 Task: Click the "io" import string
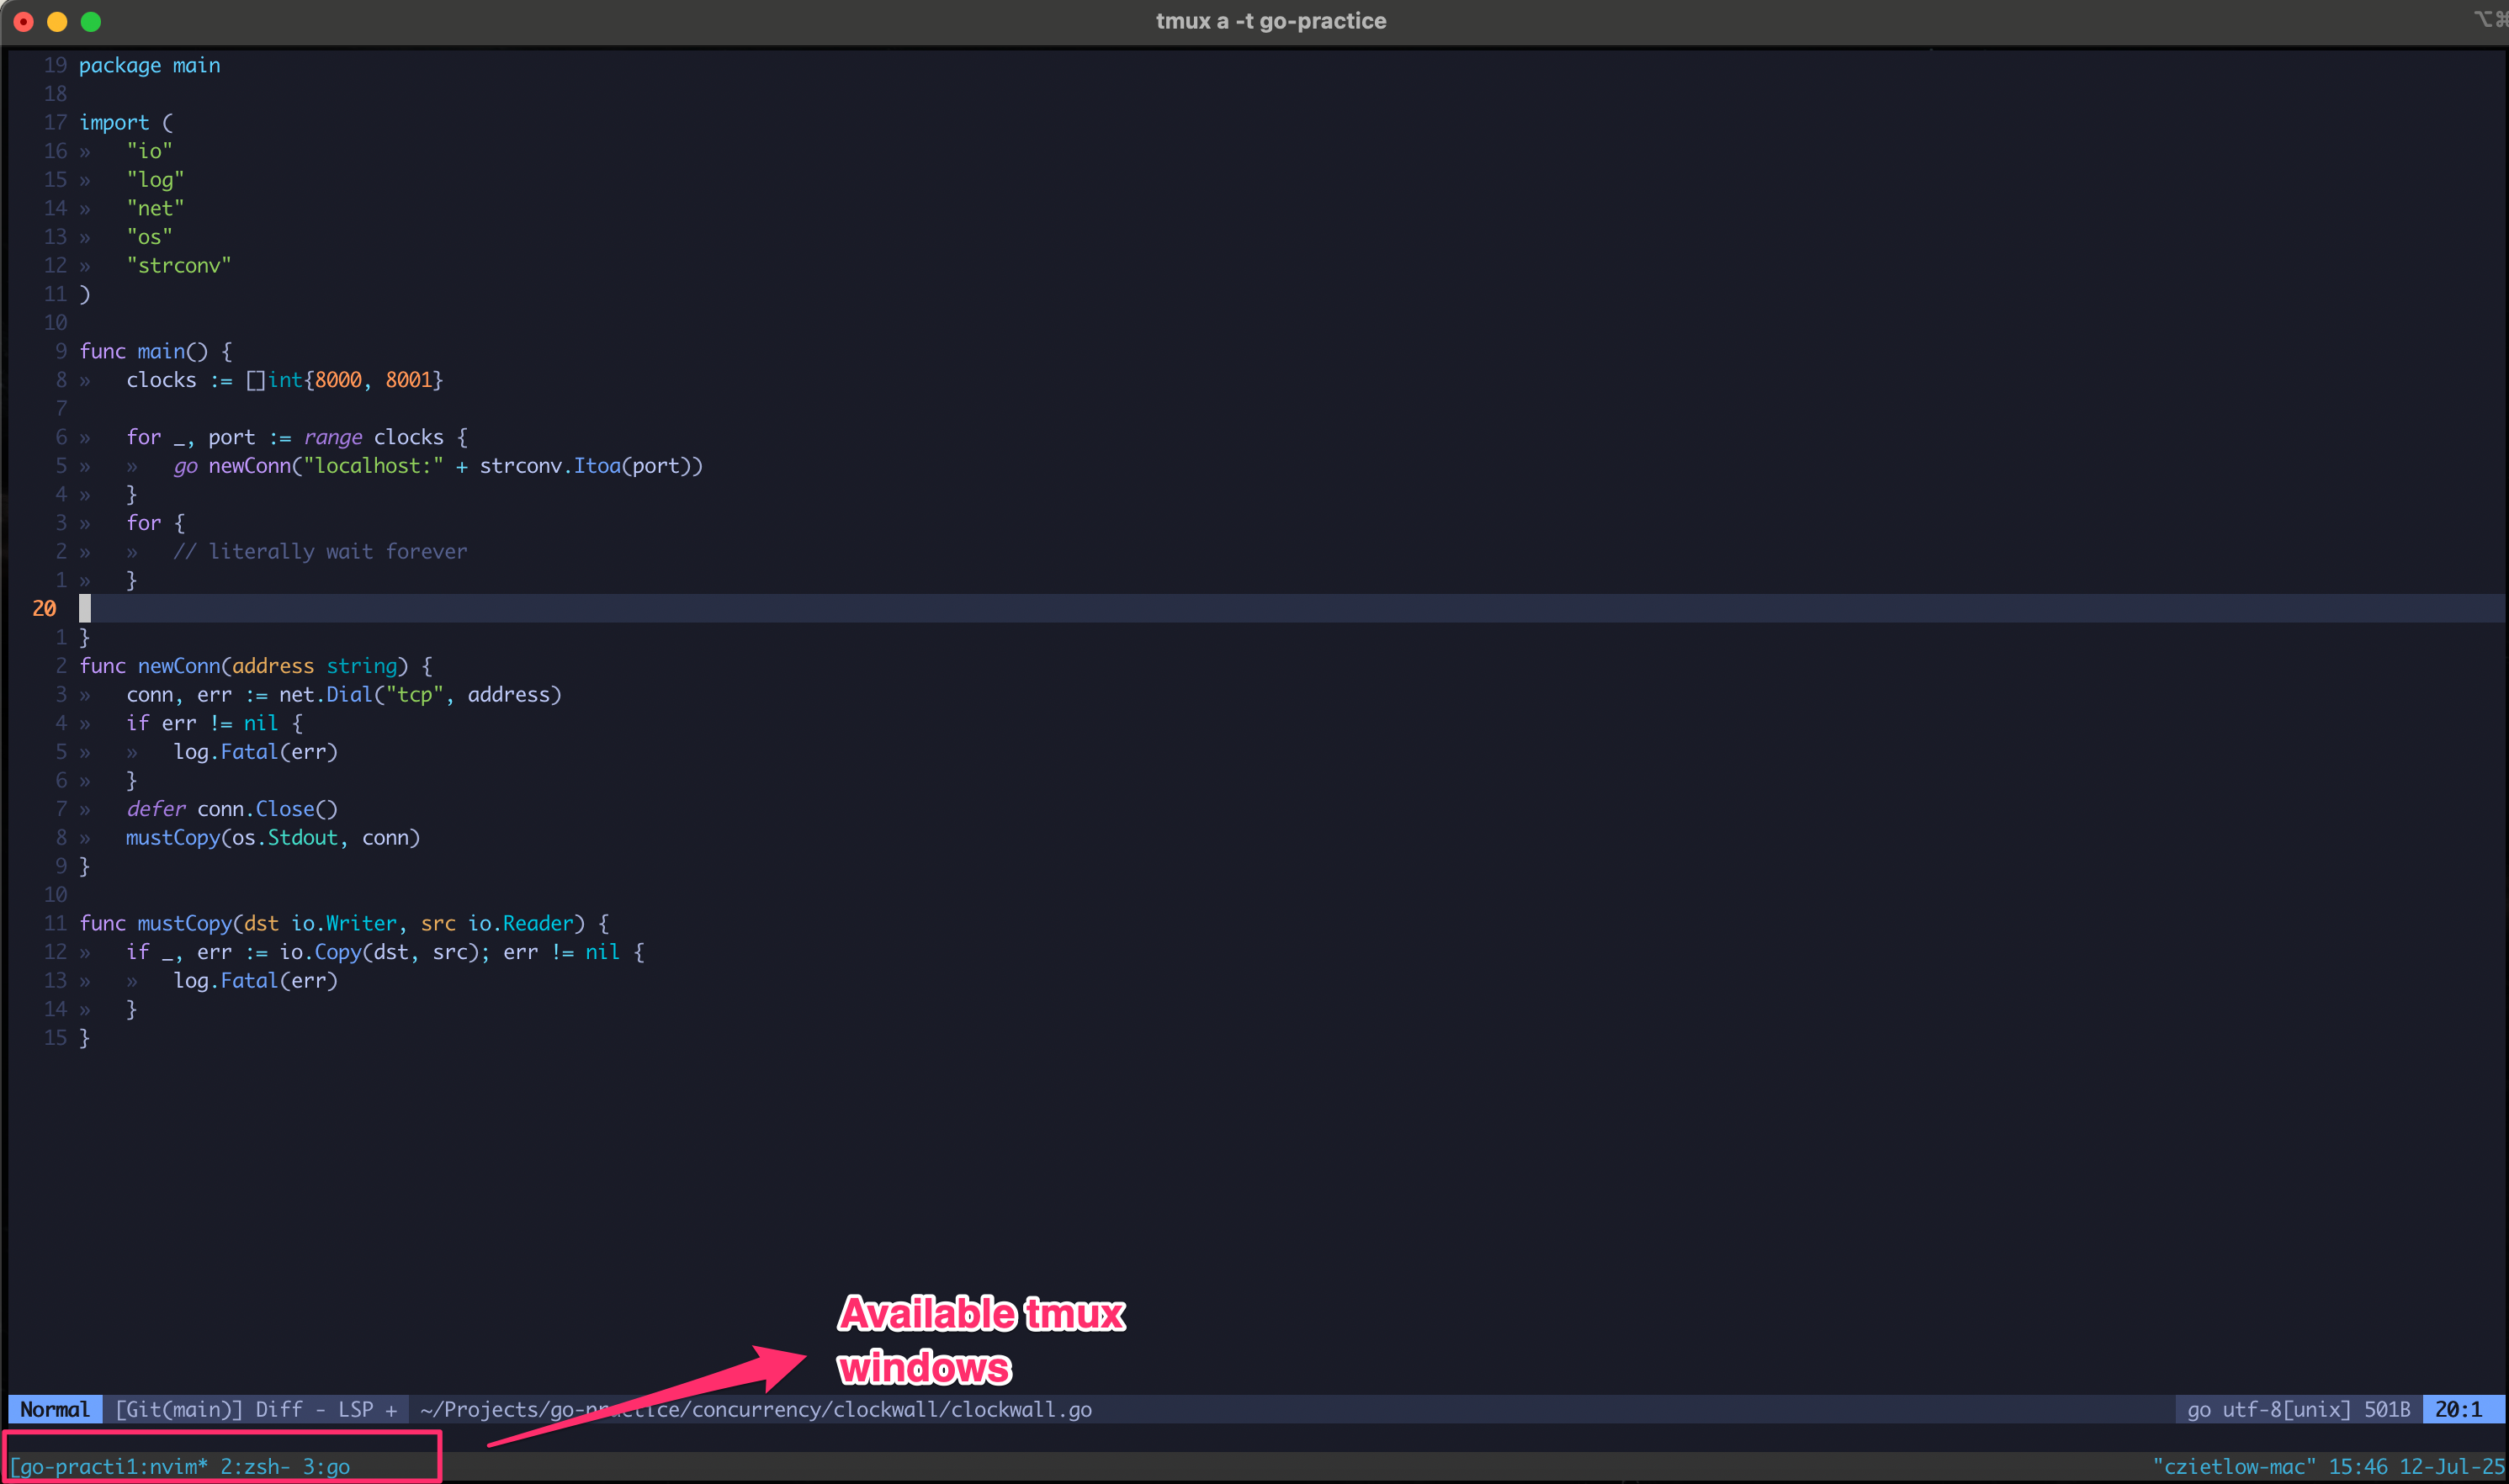click(x=149, y=151)
